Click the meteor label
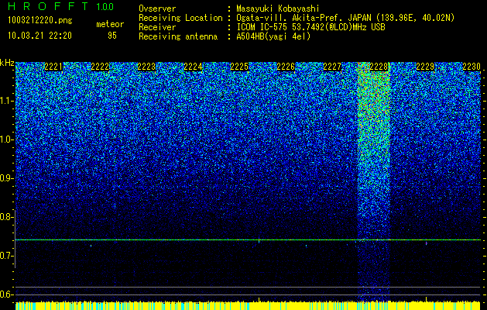487x310 pixels. coord(110,24)
